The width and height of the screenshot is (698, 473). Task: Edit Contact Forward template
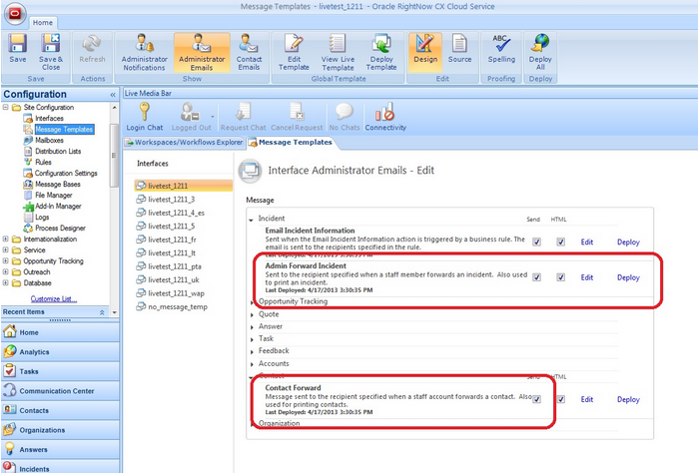pos(587,399)
